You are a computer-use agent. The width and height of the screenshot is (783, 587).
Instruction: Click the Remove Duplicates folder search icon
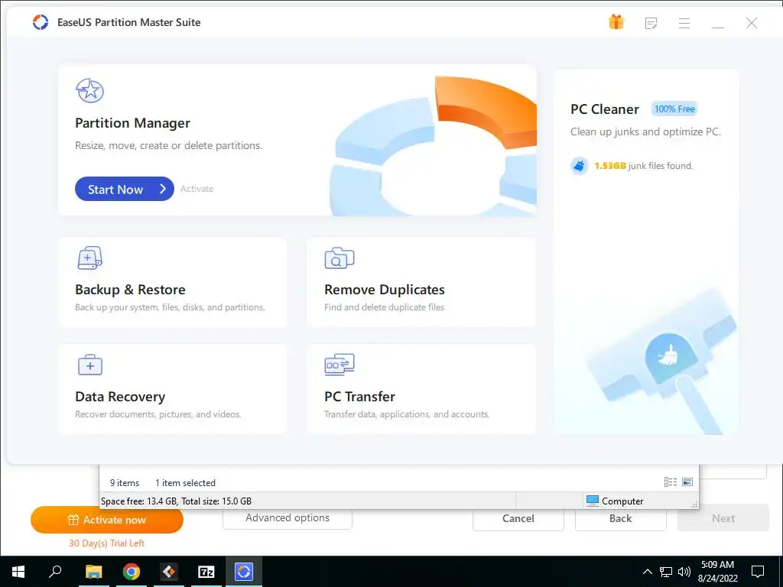pyautogui.click(x=339, y=258)
